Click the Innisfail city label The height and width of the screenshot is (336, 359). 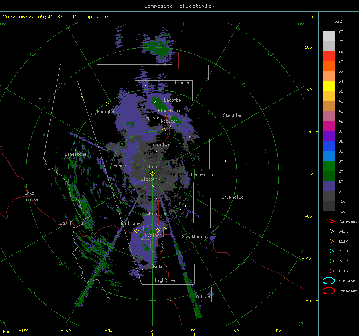161,145
